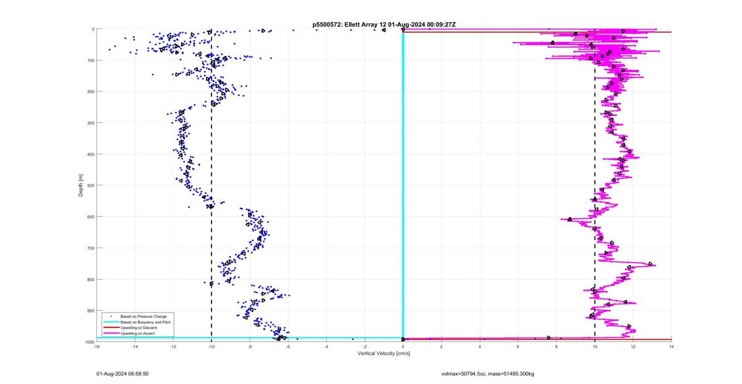This screenshot has width=742, height=384.
Task: Click the x-axis tick label '-12'
Action: click(x=173, y=346)
